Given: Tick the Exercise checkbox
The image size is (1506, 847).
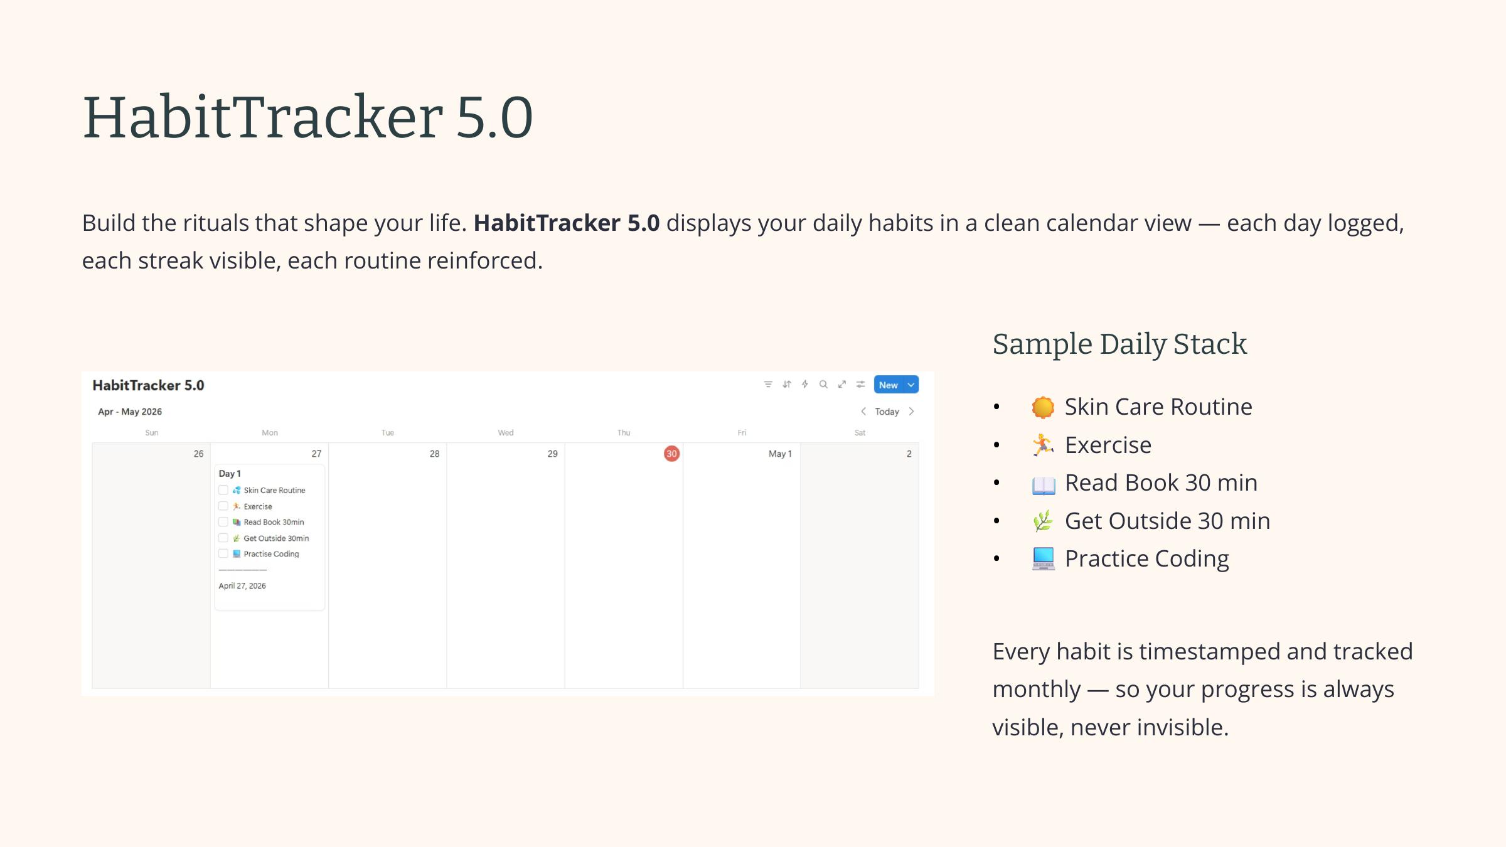Looking at the screenshot, I should coord(223,506).
